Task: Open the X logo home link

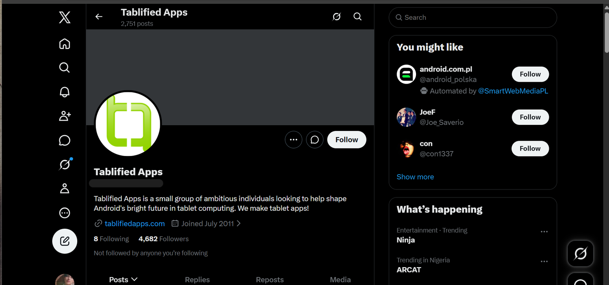Action: click(x=65, y=18)
